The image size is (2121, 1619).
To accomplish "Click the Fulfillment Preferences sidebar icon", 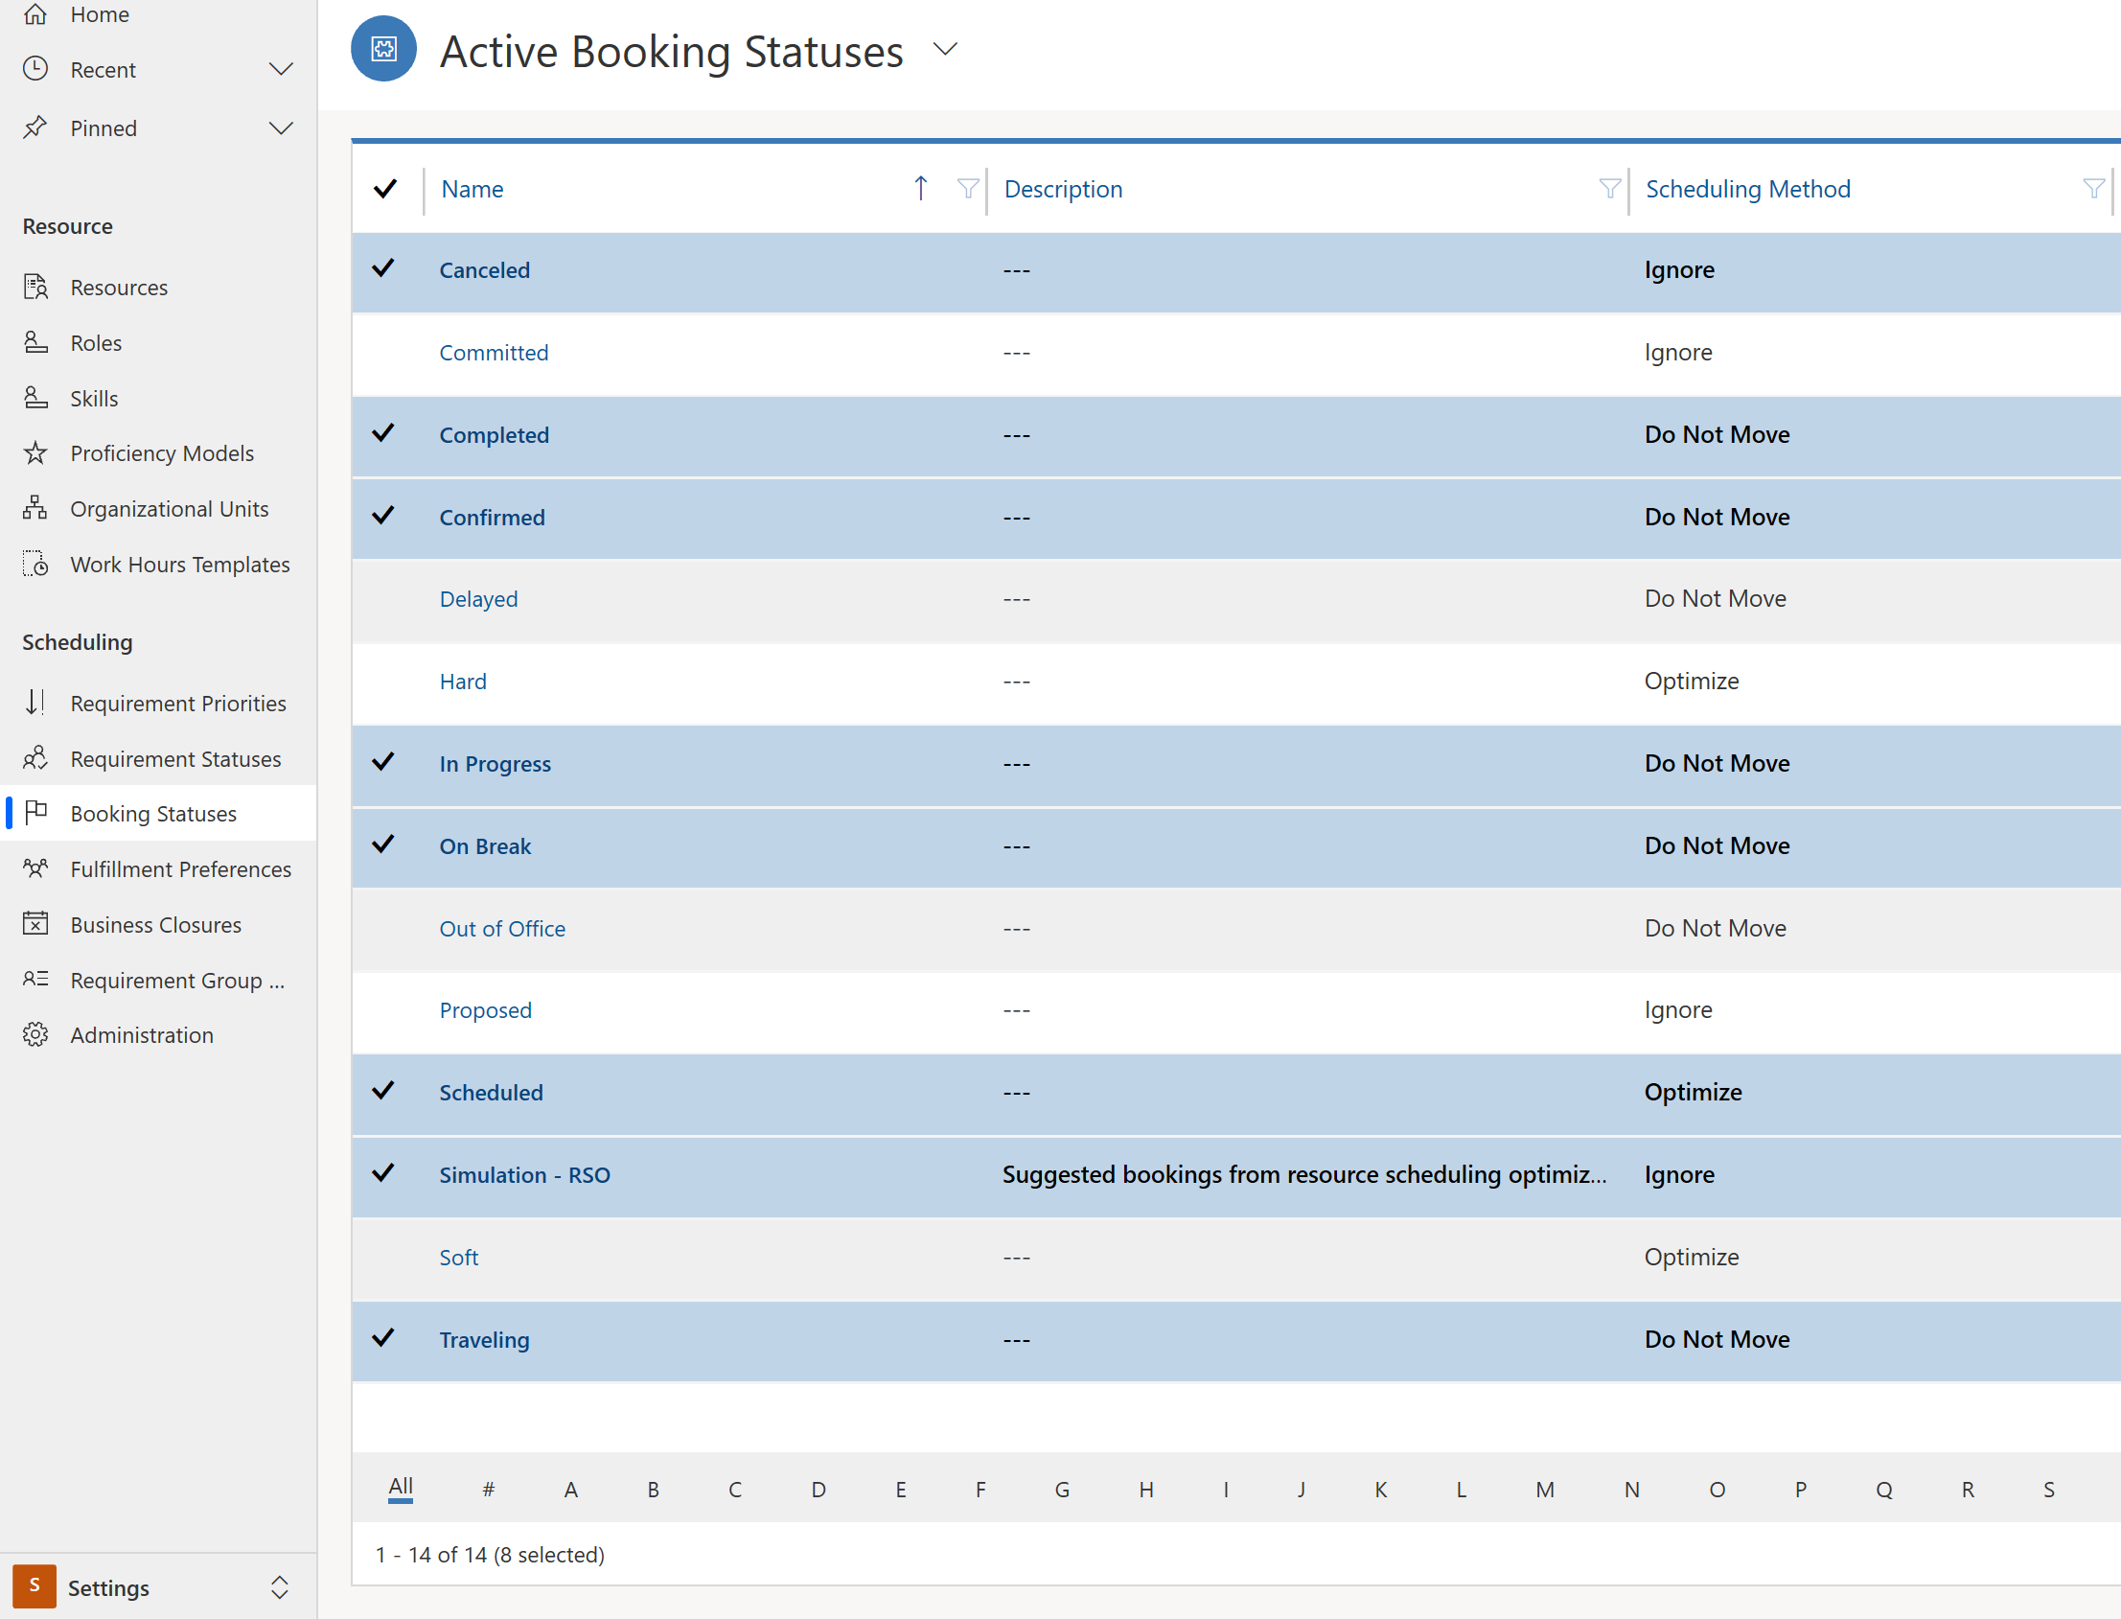I will [35, 869].
